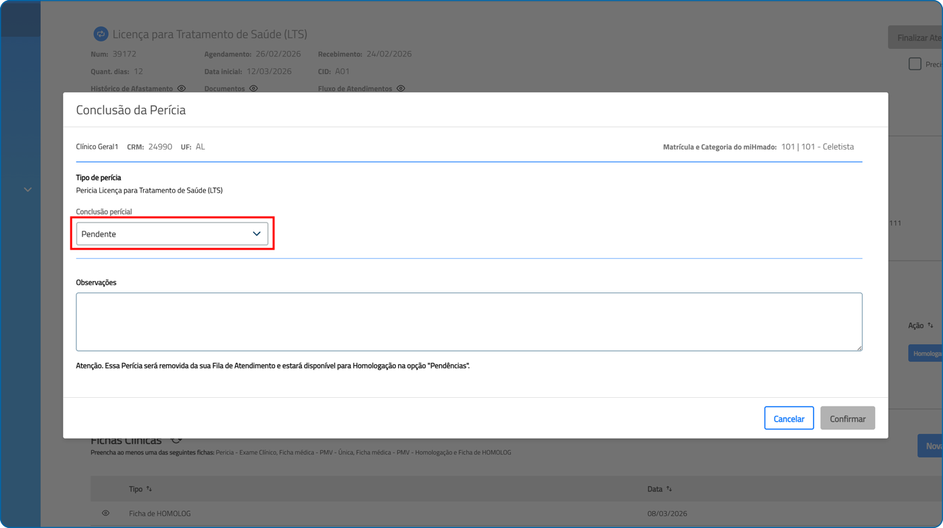
Task: Click the Nova ficha button
Action: 930,446
